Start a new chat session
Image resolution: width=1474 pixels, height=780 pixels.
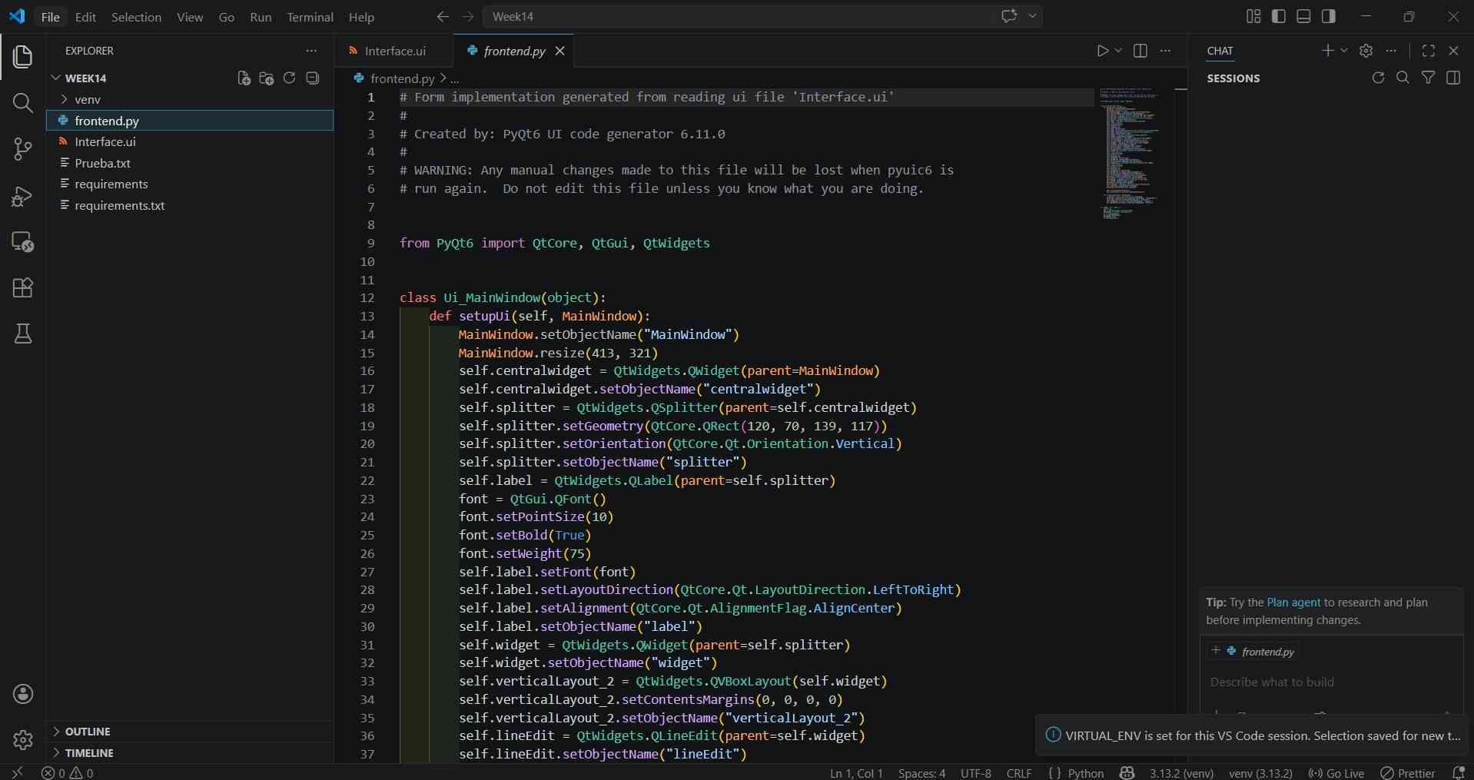[1327, 51]
